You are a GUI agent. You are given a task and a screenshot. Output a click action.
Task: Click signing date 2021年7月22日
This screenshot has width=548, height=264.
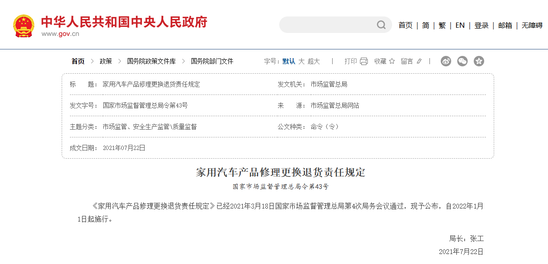click(x=461, y=252)
